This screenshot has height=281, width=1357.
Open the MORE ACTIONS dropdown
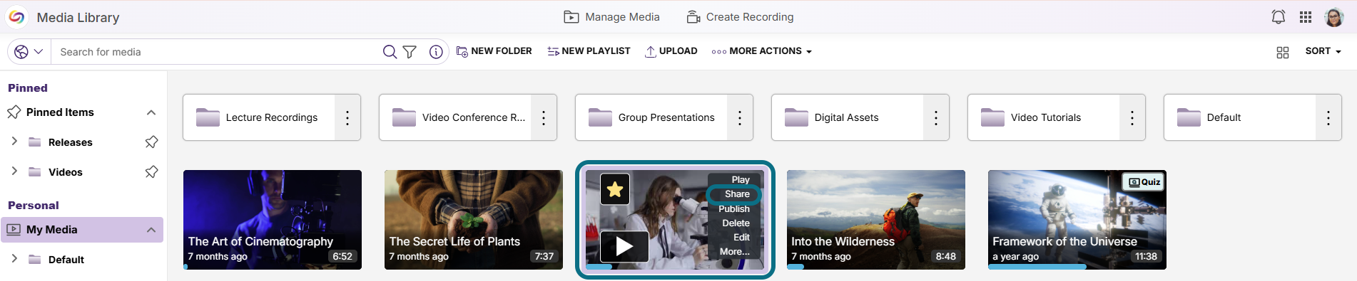point(761,51)
